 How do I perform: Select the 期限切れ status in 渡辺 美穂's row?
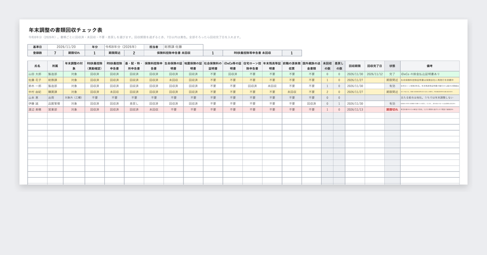392,109
